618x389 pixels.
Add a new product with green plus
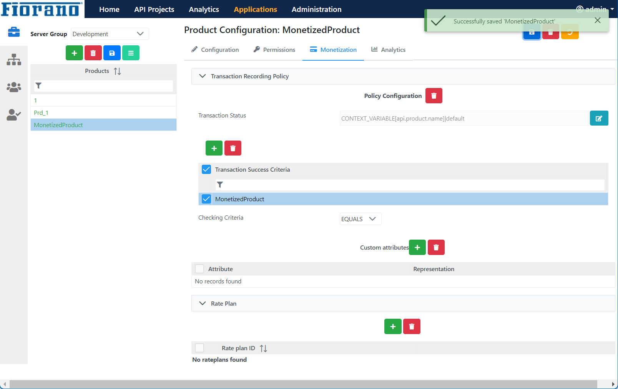(74, 53)
